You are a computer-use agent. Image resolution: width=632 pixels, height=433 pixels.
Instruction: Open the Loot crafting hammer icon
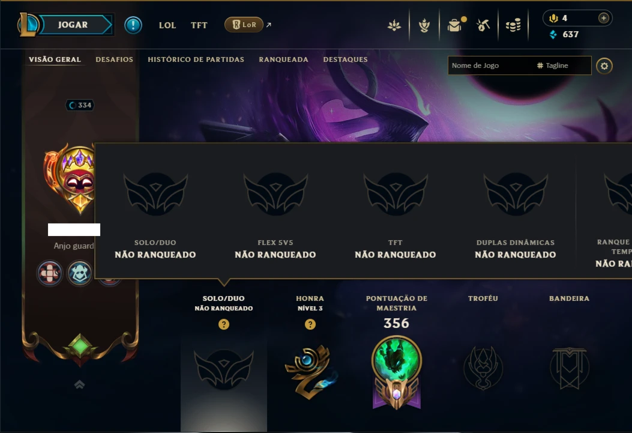point(483,25)
